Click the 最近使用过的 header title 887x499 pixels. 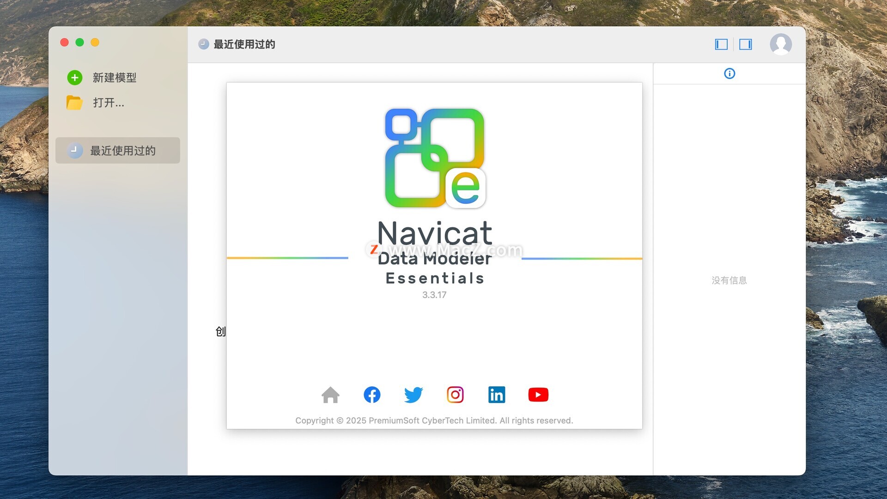tap(244, 44)
